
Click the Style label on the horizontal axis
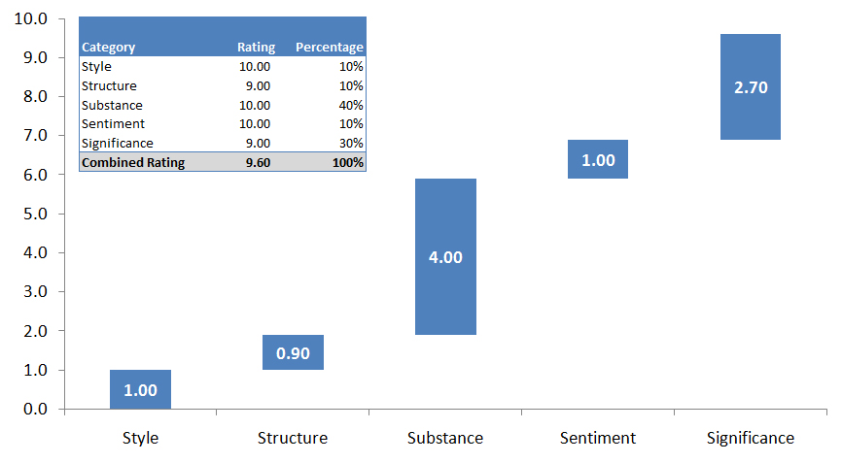tap(140, 438)
